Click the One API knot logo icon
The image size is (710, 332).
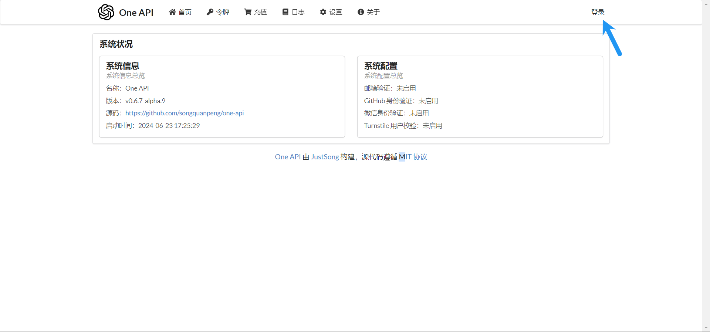[106, 12]
